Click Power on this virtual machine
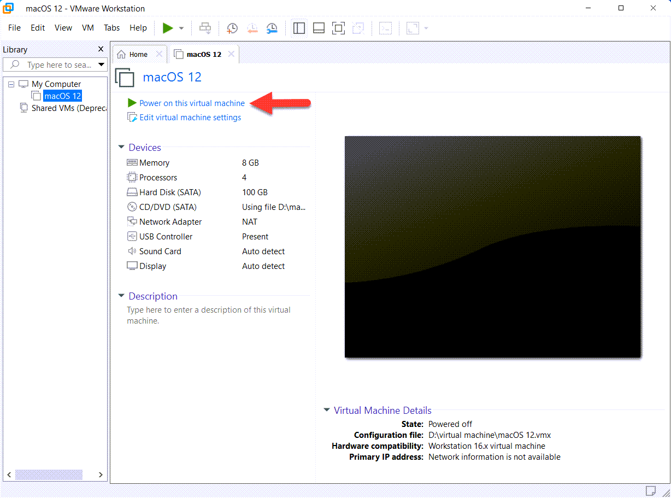The image size is (671, 498). coord(192,103)
